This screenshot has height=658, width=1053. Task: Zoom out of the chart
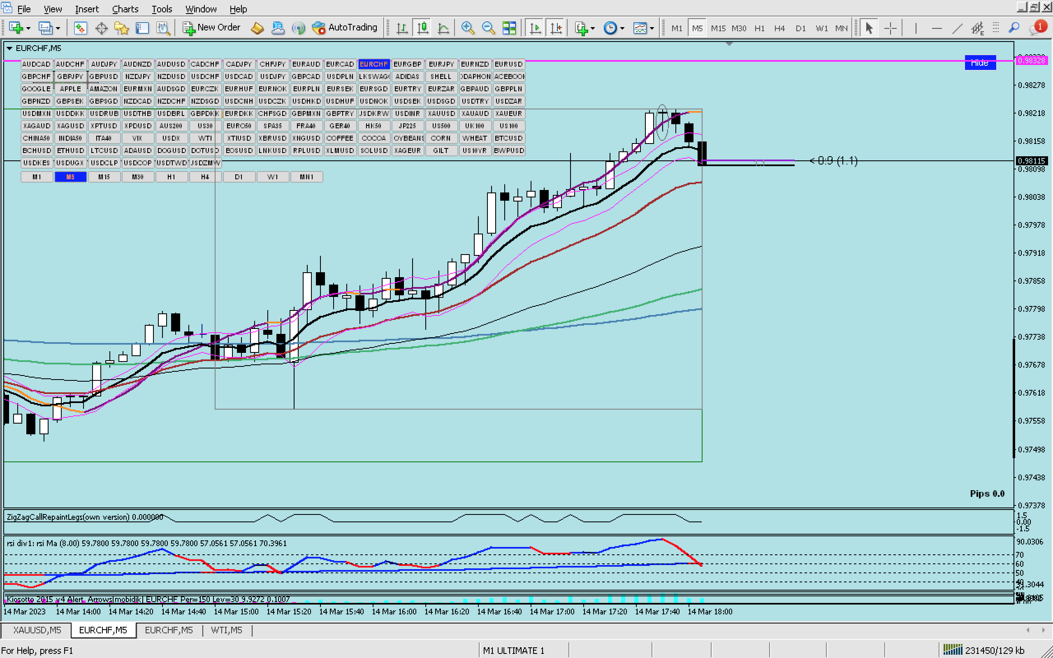tap(488, 28)
